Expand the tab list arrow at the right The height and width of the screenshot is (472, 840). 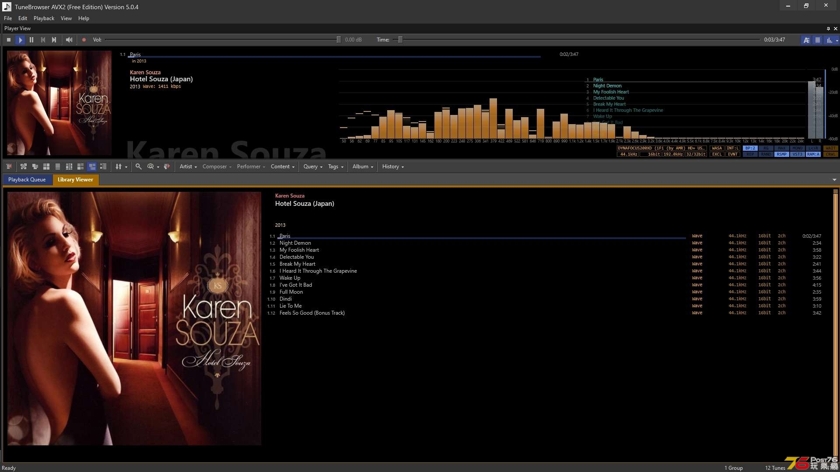(834, 180)
